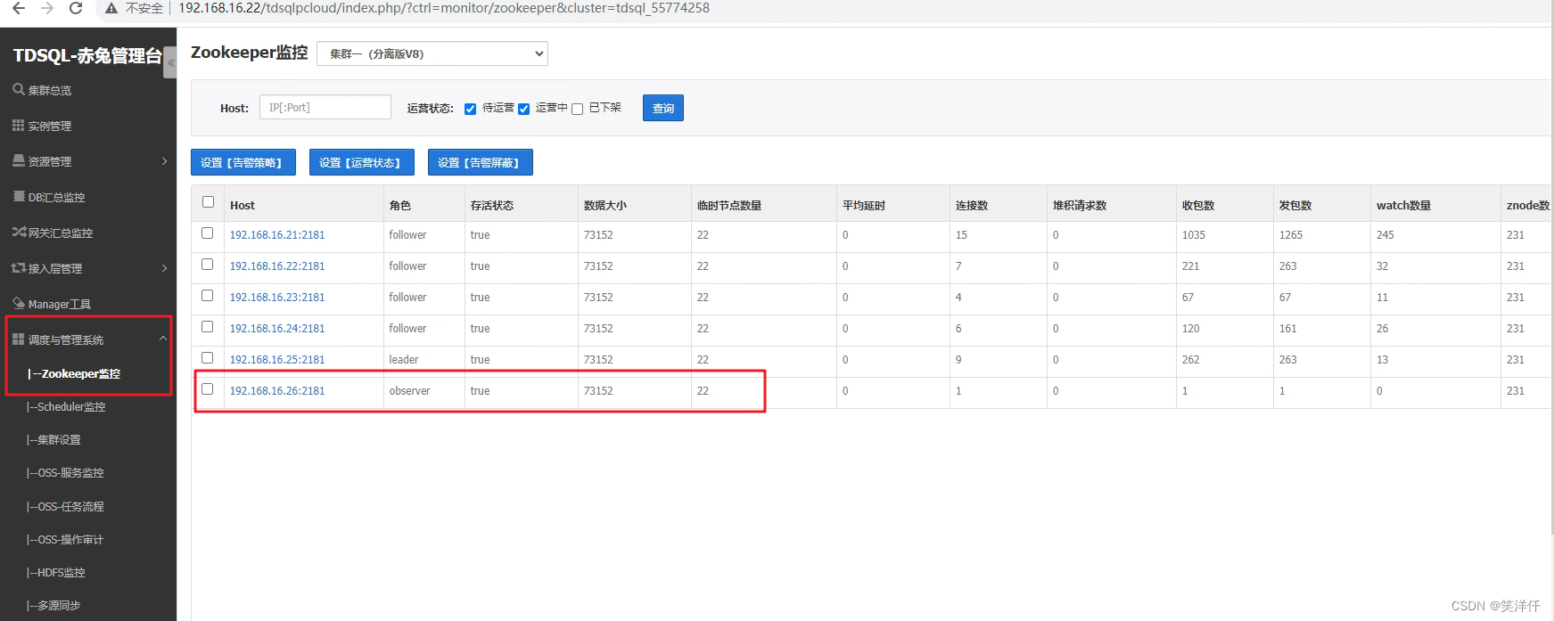Check the row for 192.168.16.21:2181
This screenshot has width=1554, height=621.
pos(208,233)
